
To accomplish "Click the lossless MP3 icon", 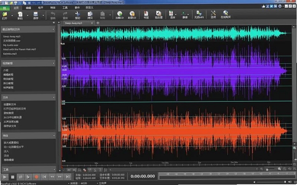I will click(x=199, y=14).
